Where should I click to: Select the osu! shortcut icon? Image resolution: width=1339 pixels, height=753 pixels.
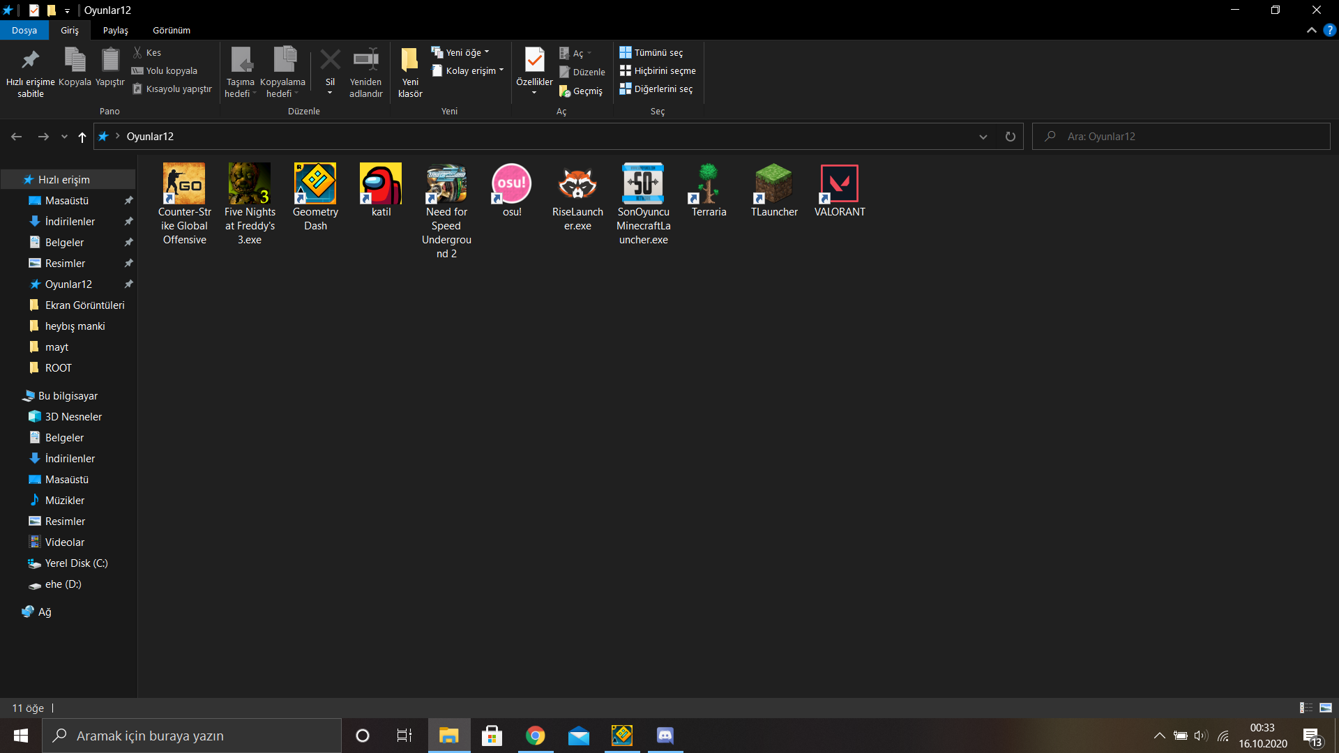[512, 184]
